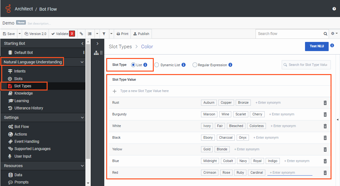Open Print from the toolbar

point(122,33)
